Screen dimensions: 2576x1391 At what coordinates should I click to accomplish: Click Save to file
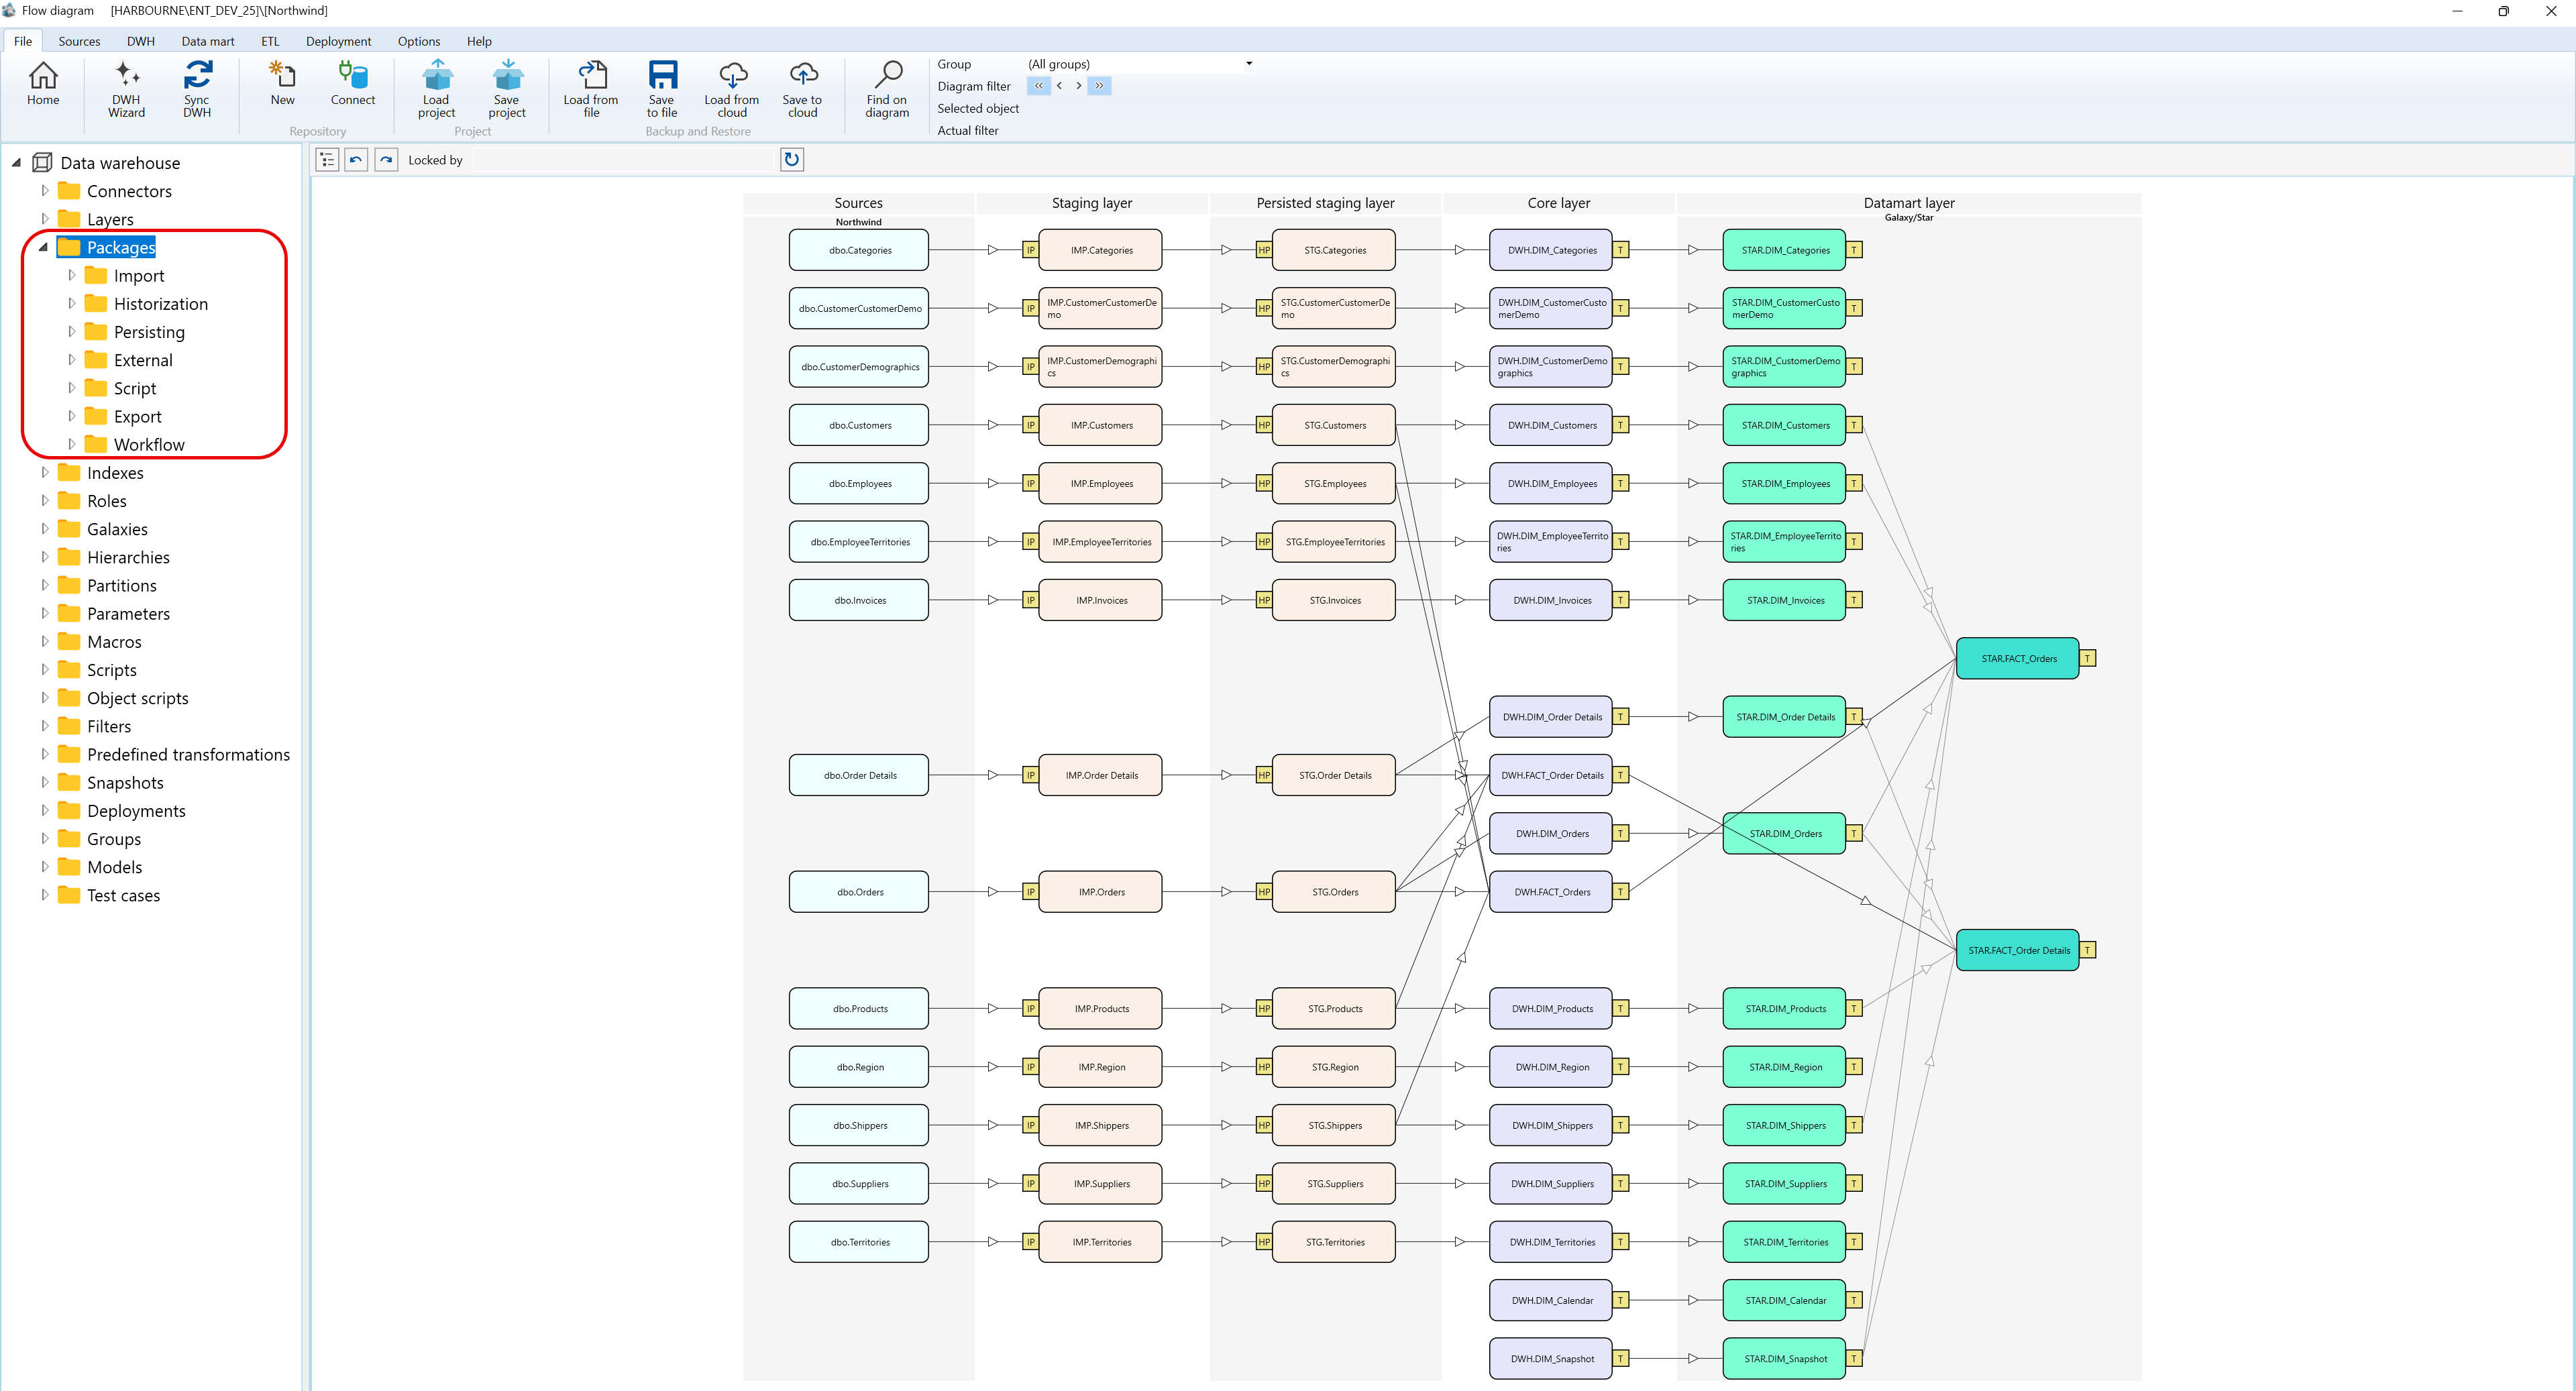(x=662, y=89)
